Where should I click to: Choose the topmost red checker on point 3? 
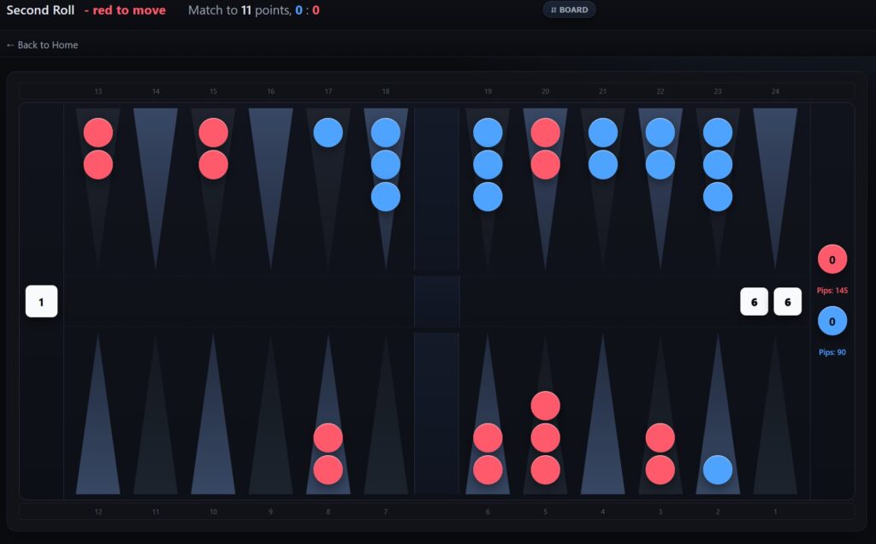(x=660, y=438)
